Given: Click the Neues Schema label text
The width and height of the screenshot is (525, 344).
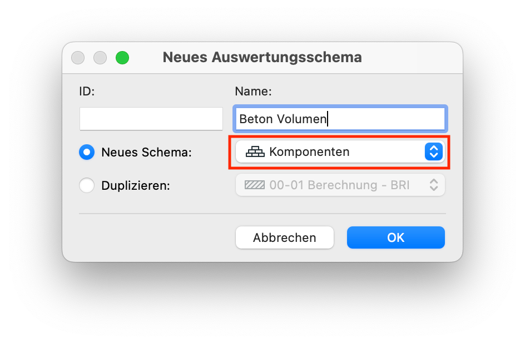Looking at the screenshot, I should click(146, 152).
